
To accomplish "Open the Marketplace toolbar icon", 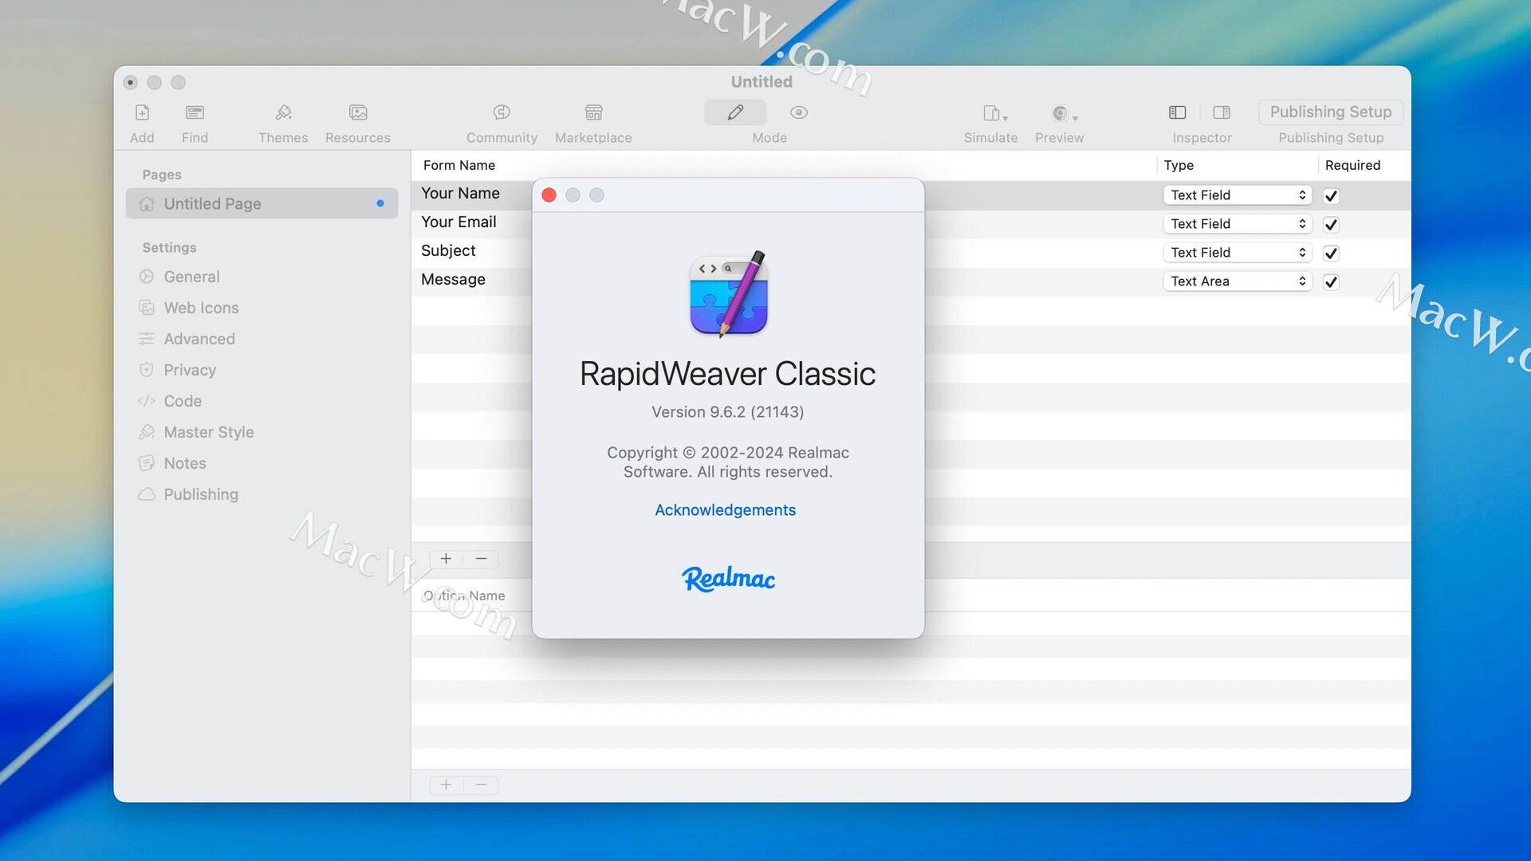I will tap(593, 112).
